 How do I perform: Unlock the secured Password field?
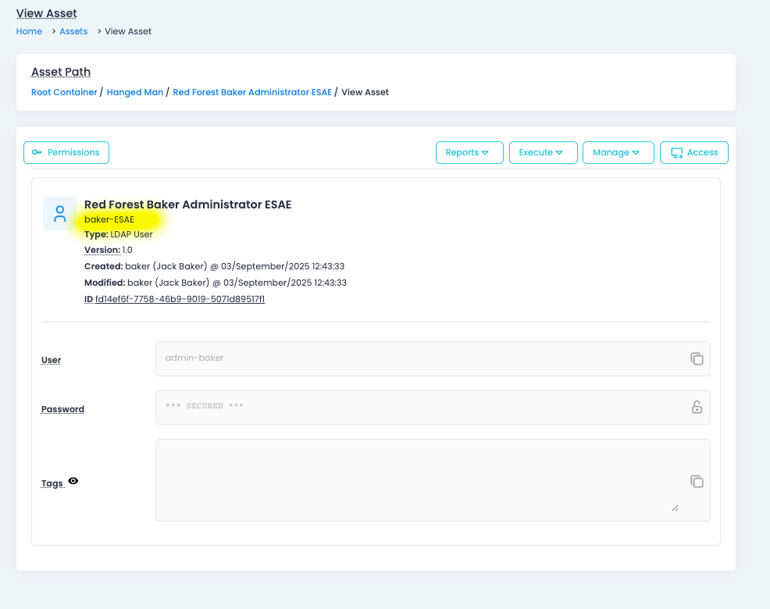click(x=697, y=408)
